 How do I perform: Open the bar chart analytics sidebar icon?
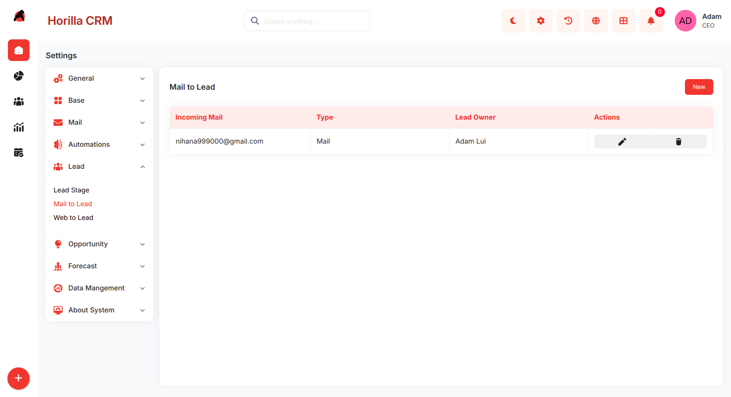(19, 127)
